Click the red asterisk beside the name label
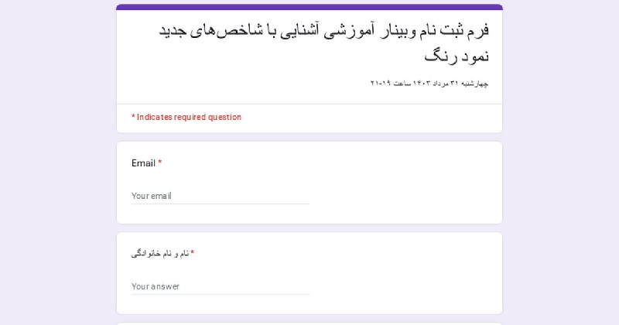619x325 pixels. (x=193, y=253)
